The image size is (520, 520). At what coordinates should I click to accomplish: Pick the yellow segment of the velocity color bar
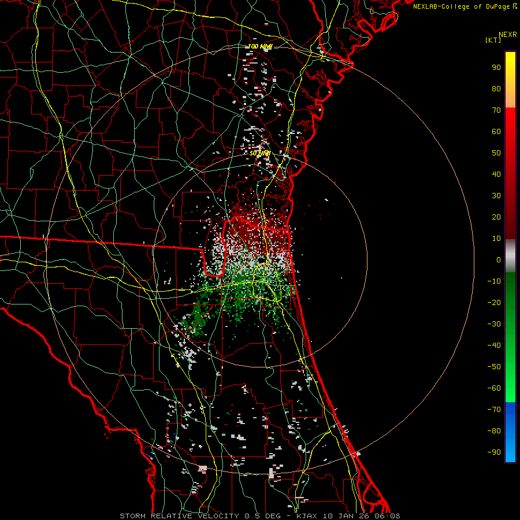(x=510, y=80)
